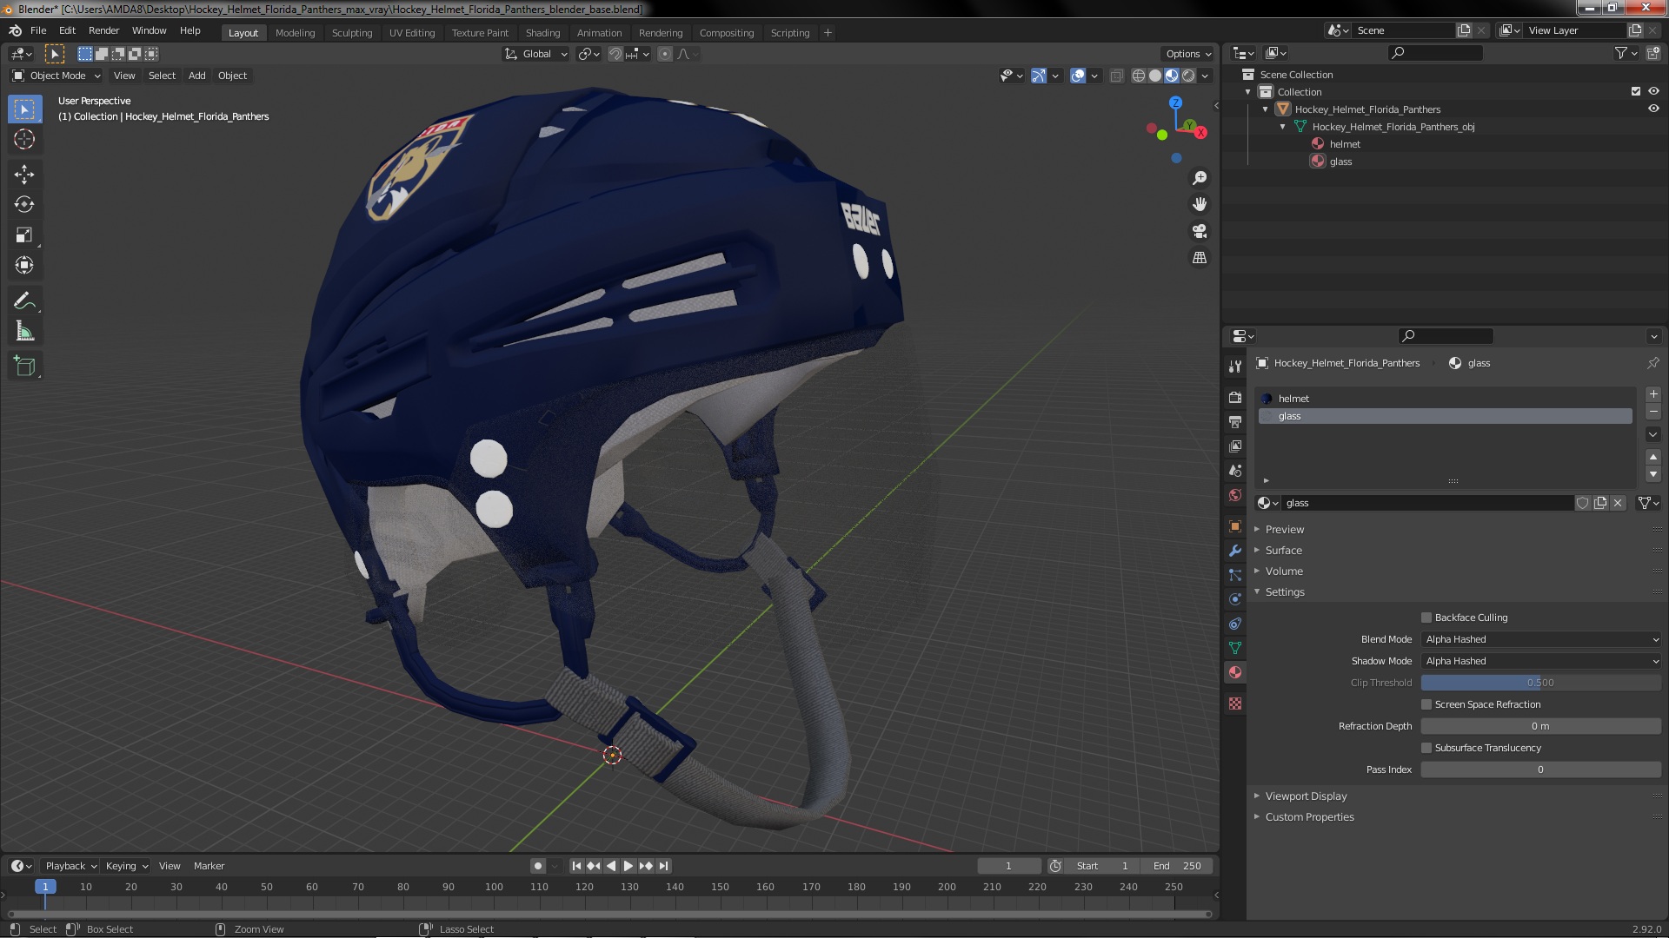Pick the Add Cube tool
The image size is (1669, 938).
click(24, 367)
